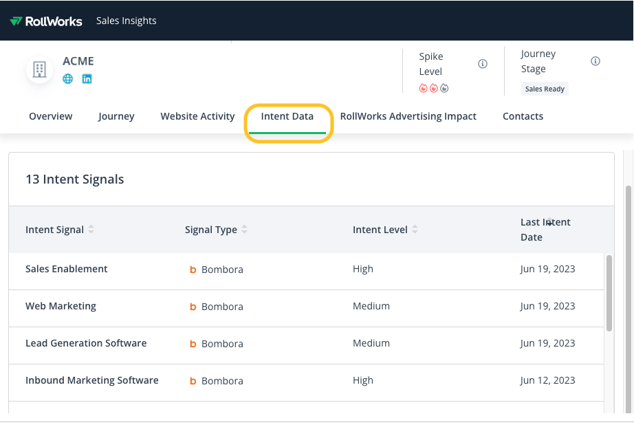This screenshot has width=634, height=427.
Task: Open the Website Activity tab
Action: point(197,116)
